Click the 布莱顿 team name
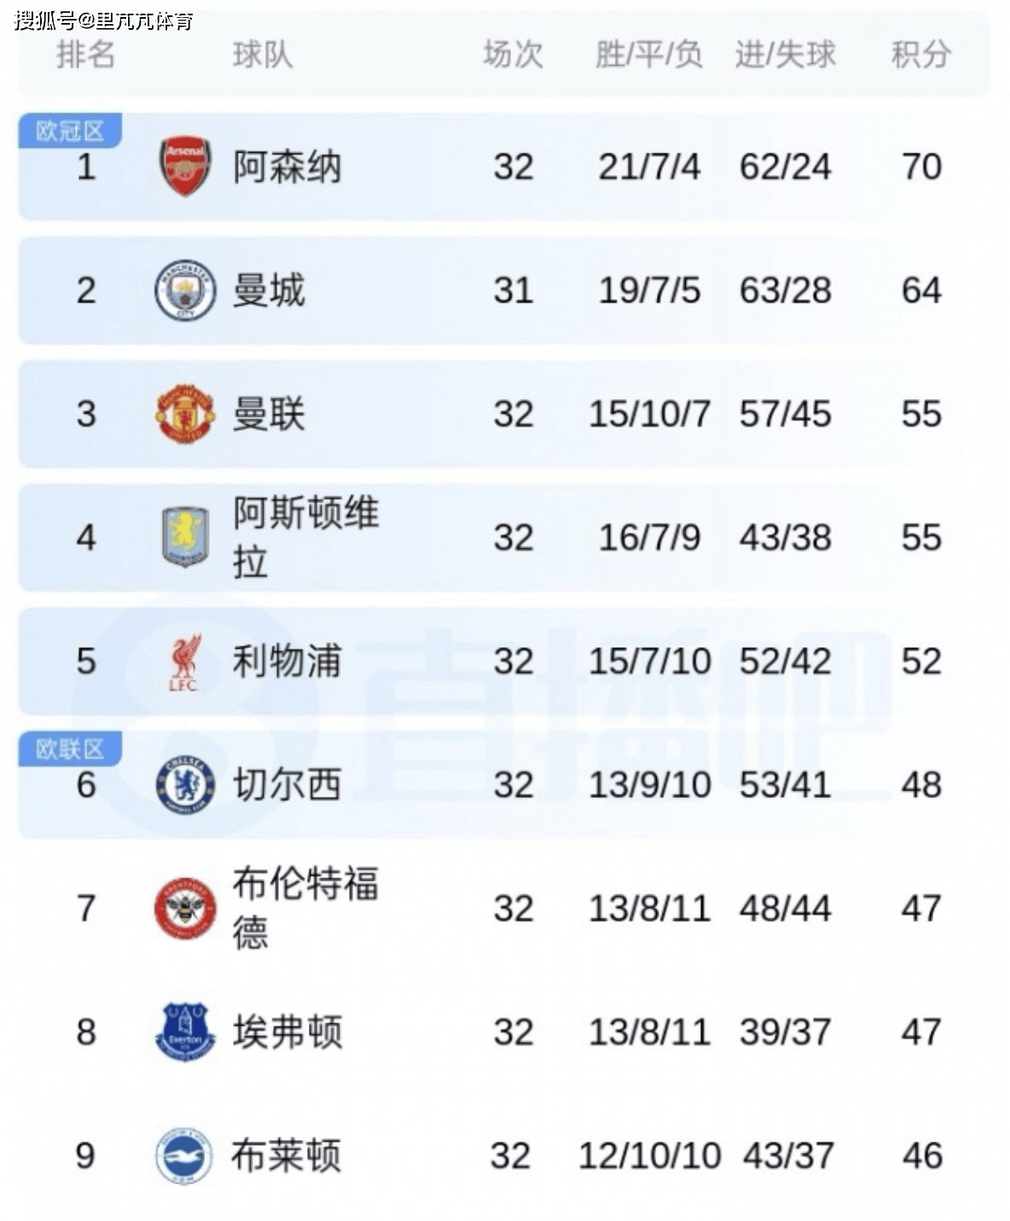This screenshot has width=1010, height=1221. pos(287,1155)
